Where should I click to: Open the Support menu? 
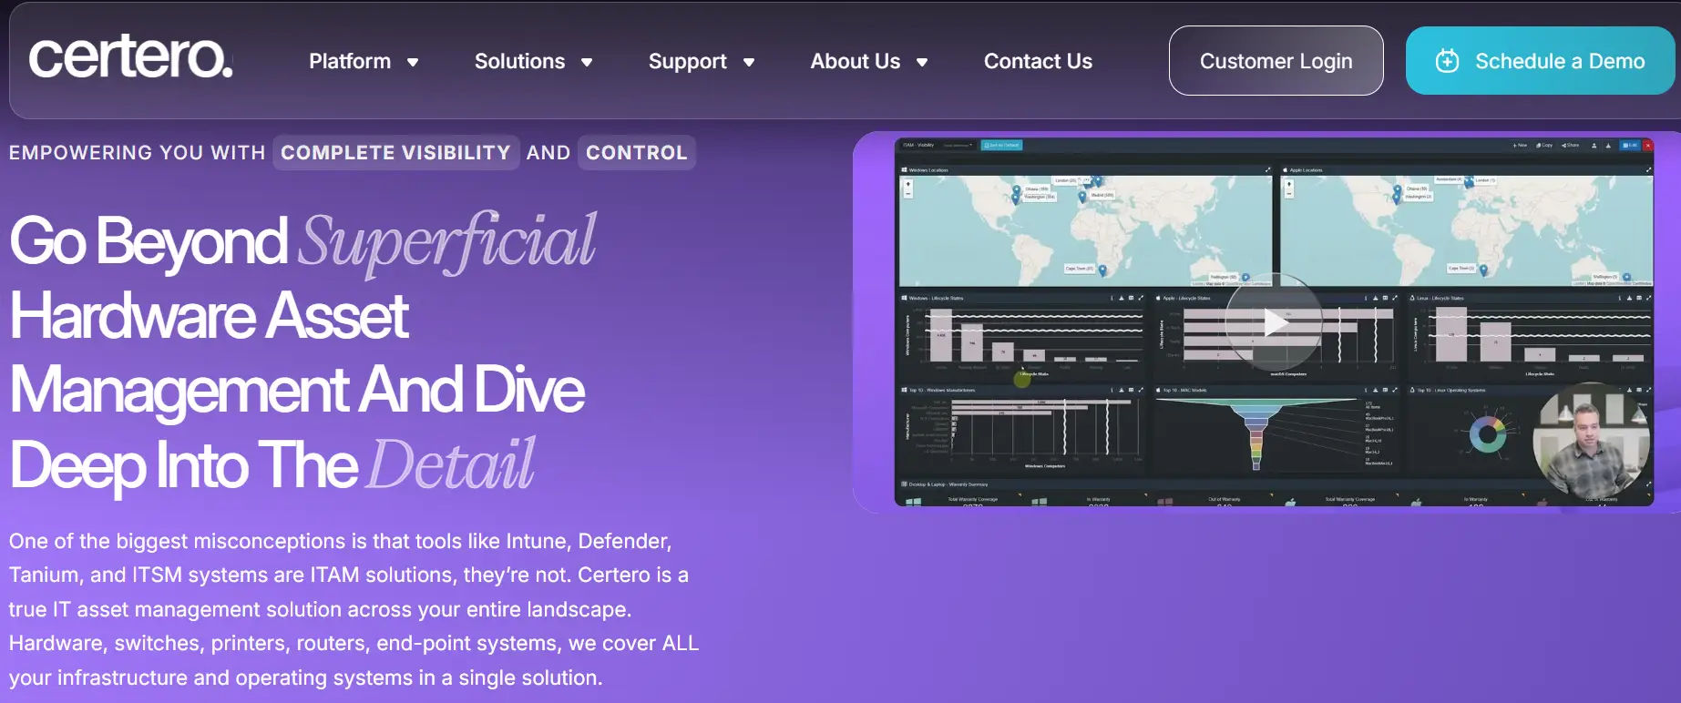[688, 61]
